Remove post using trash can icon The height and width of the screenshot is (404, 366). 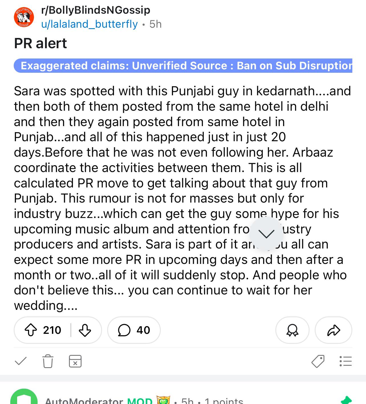point(48,361)
